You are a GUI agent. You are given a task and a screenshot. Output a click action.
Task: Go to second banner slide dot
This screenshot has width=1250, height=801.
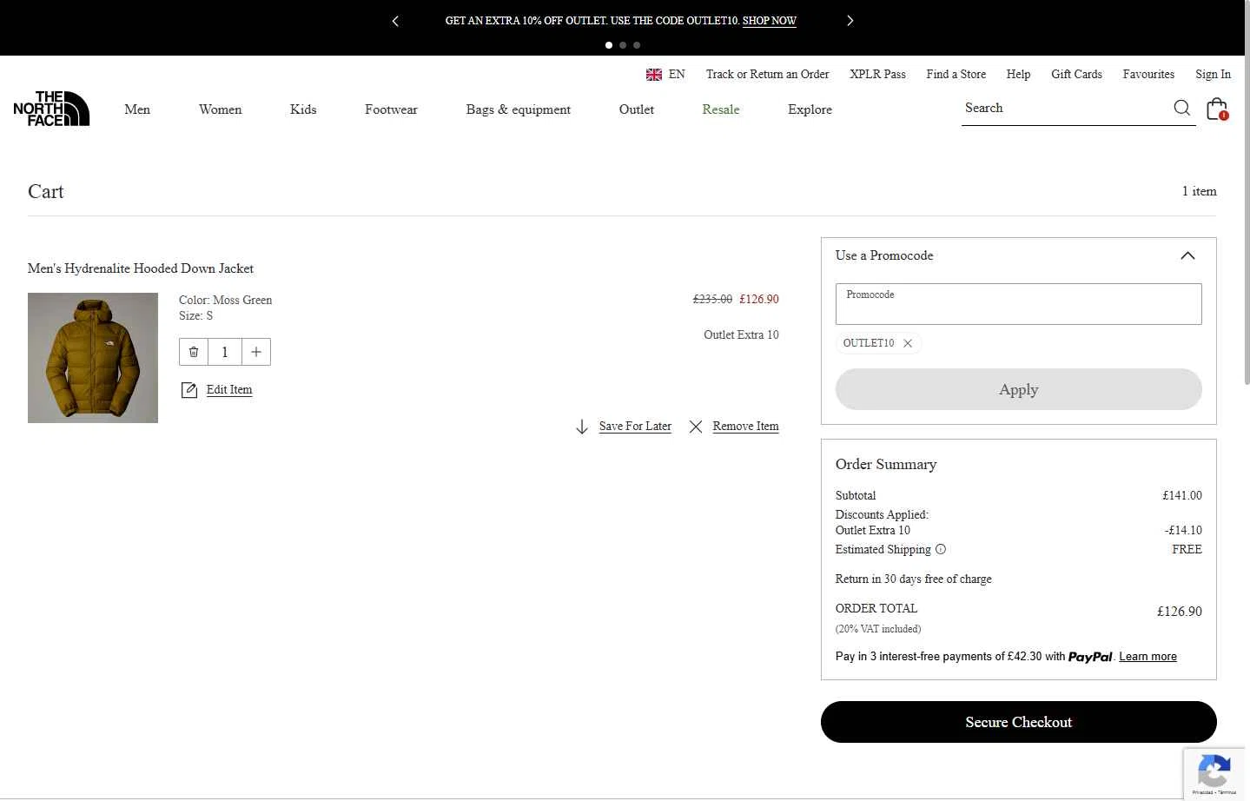tap(623, 45)
